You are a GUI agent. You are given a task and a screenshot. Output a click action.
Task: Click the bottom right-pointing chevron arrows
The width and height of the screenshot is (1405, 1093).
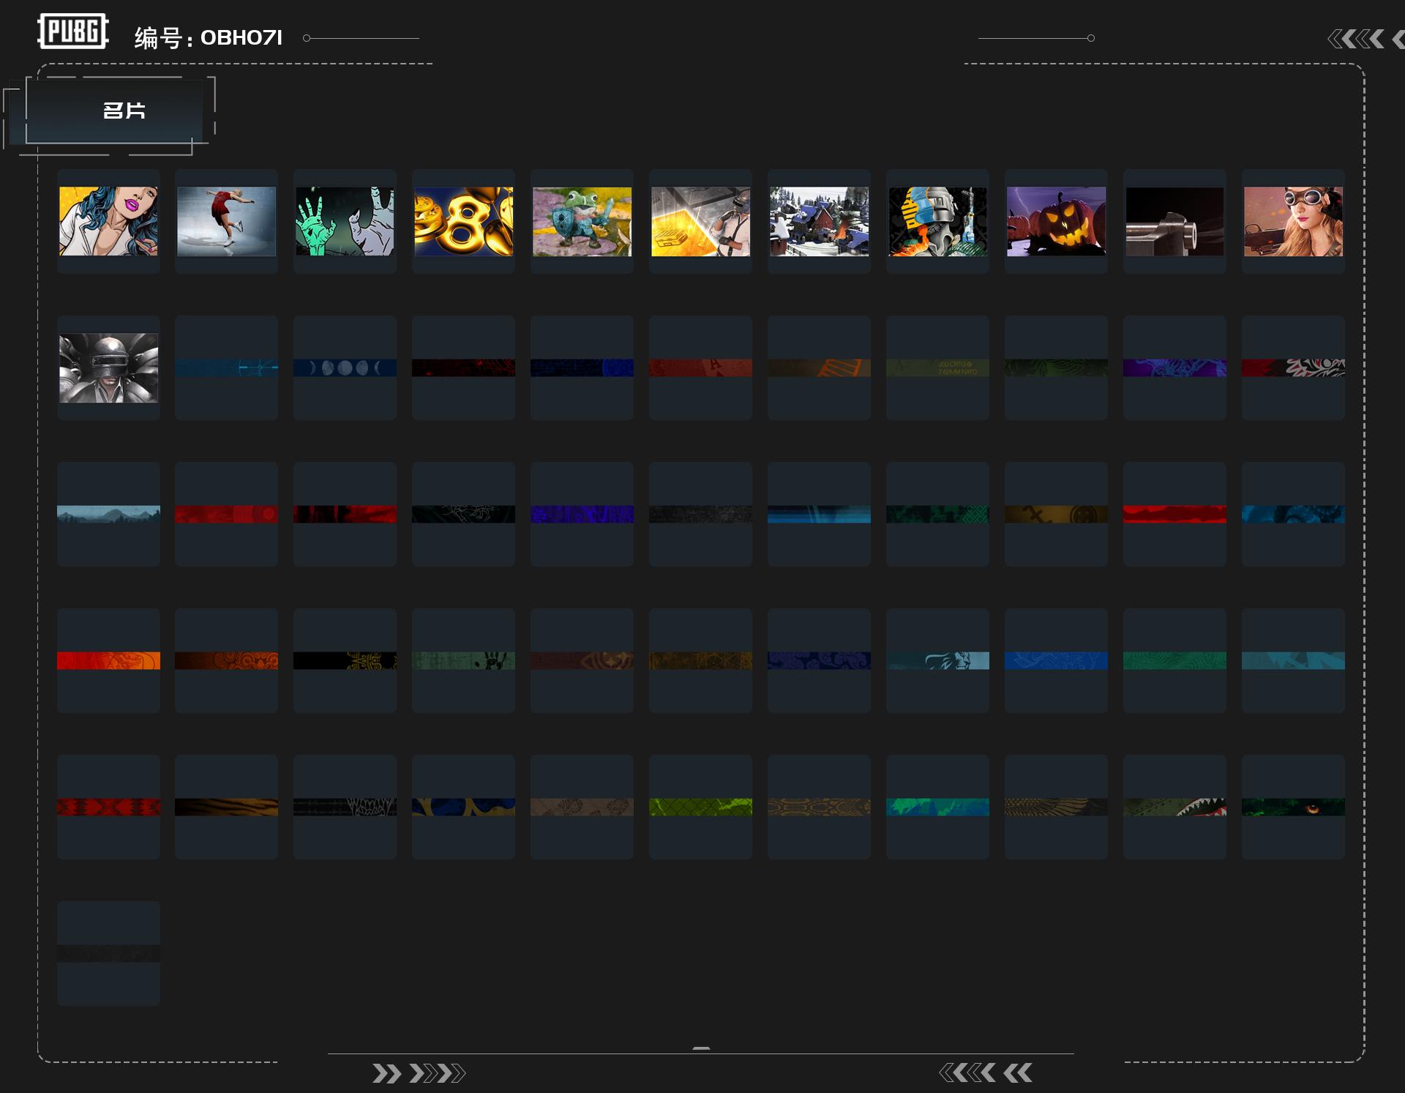(x=419, y=1074)
